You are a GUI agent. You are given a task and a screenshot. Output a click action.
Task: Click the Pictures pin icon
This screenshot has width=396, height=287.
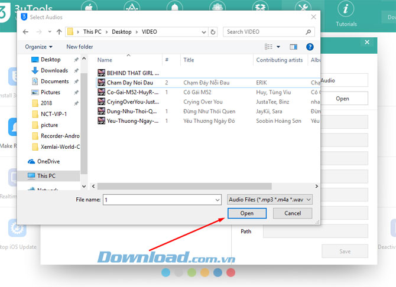(x=76, y=92)
